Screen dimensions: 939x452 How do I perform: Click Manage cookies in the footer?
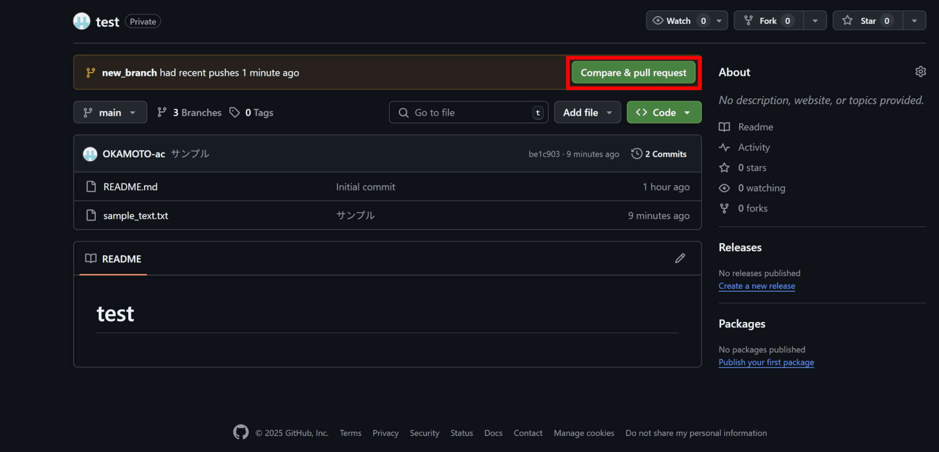point(584,433)
